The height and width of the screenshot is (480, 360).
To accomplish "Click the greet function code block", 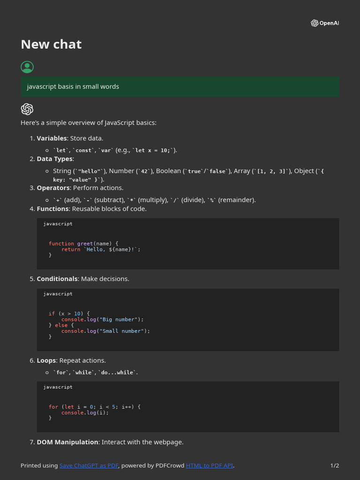I will (x=187, y=249).
